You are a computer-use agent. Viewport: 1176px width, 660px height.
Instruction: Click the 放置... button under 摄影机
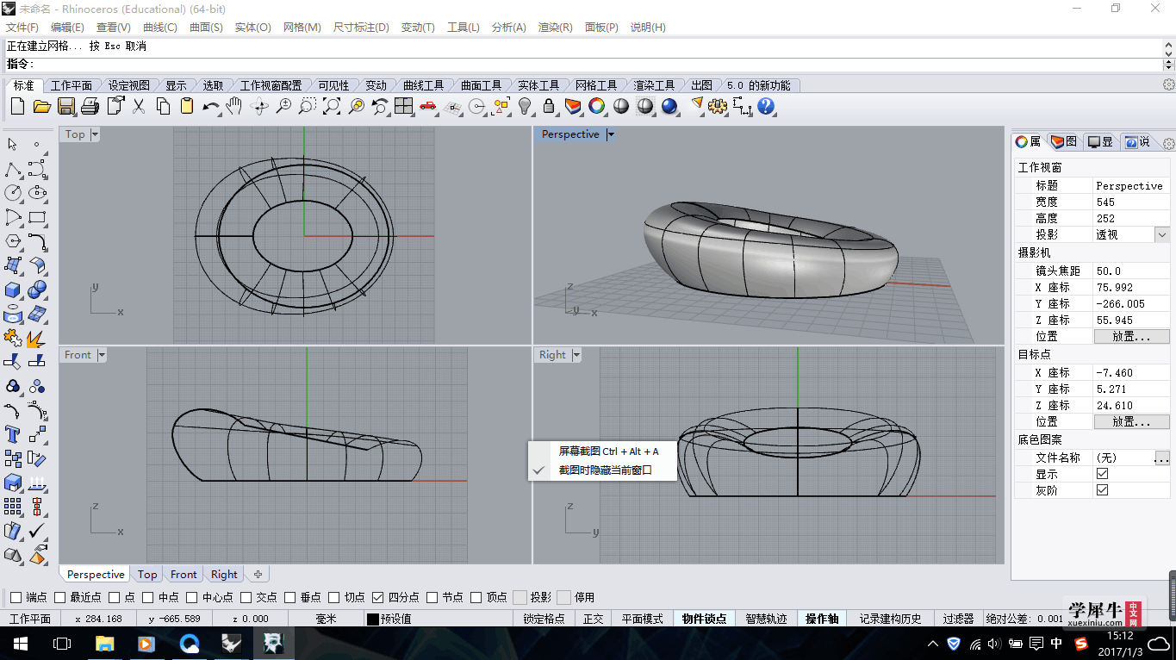tap(1132, 337)
